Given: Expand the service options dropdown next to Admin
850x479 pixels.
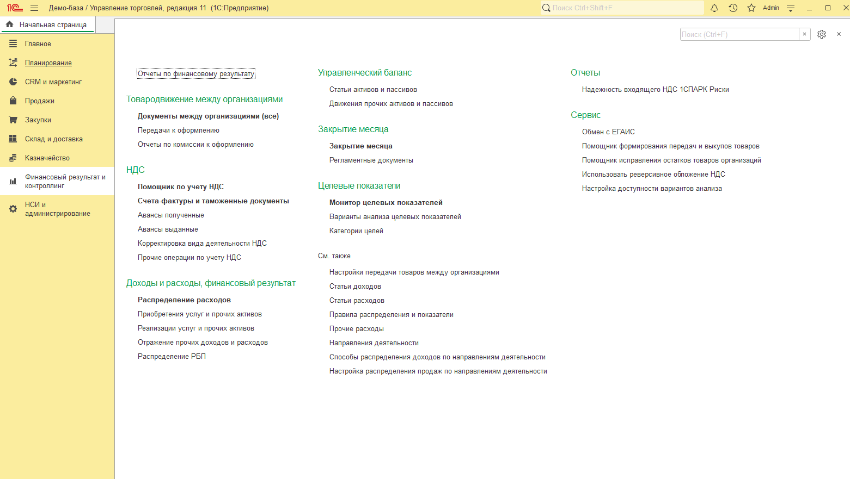Looking at the screenshot, I should (x=791, y=8).
